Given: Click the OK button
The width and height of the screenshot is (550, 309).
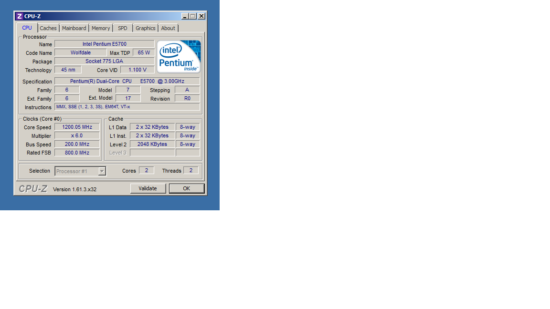Looking at the screenshot, I should tap(187, 188).
